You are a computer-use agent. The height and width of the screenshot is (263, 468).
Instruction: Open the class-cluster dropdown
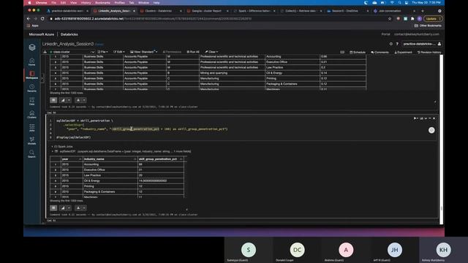pos(72,52)
